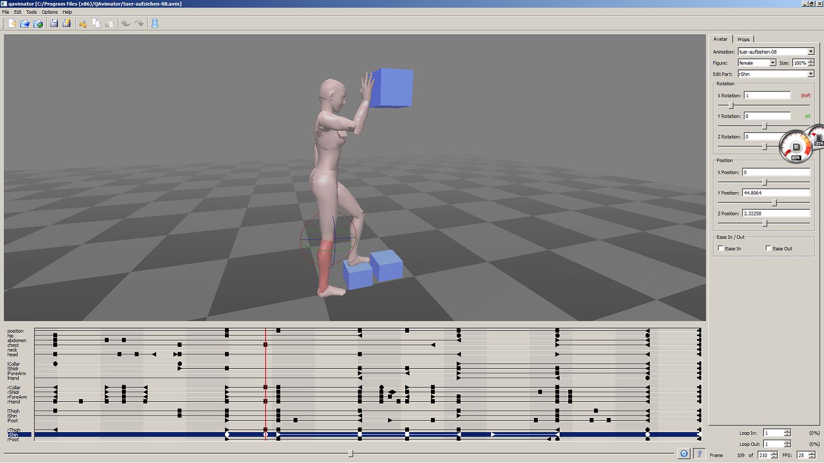
Task: Select the rThigh track label in timeline
Action: 14,430
